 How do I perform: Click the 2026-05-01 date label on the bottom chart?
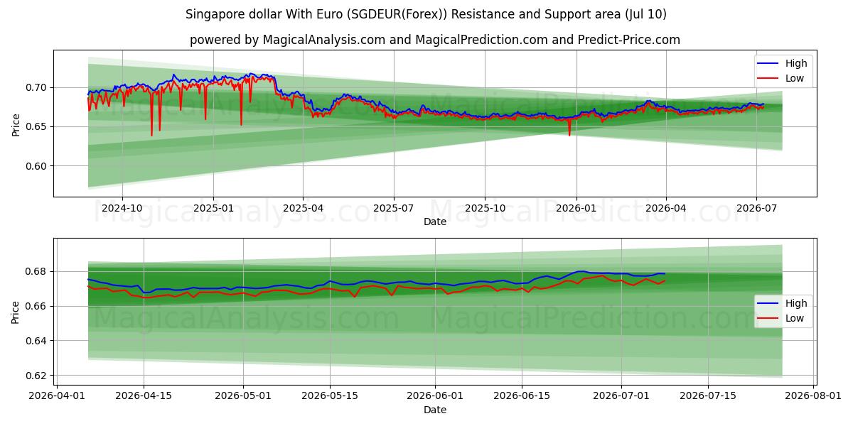point(243,396)
